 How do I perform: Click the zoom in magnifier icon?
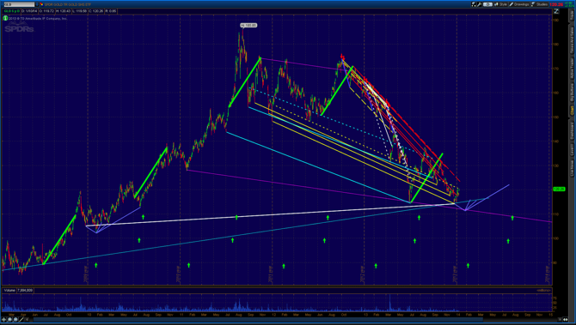click(10, 320)
